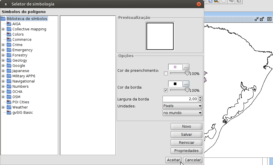Expand the Collective mapping folder
Image resolution: width=273 pixels, height=165 pixels.
(3, 29)
